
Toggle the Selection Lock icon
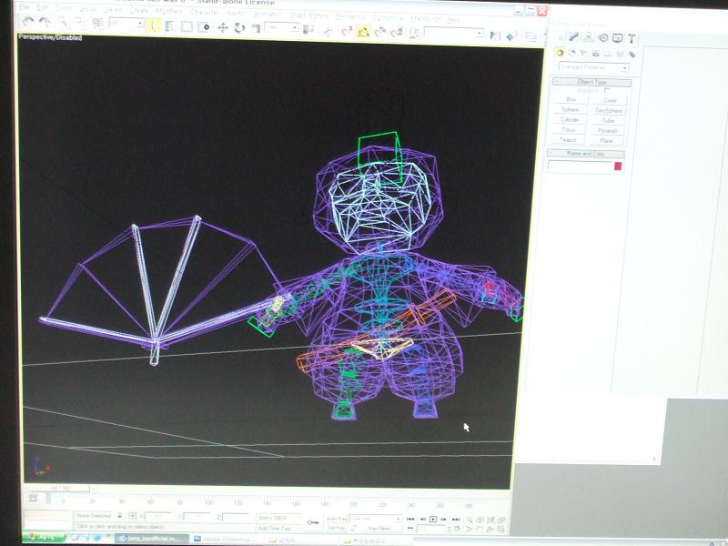[x=120, y=515]
